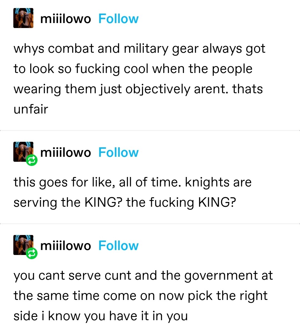
Task: Click the line 'whys combat and military gear always got'
Action: [x=139, y=49]
